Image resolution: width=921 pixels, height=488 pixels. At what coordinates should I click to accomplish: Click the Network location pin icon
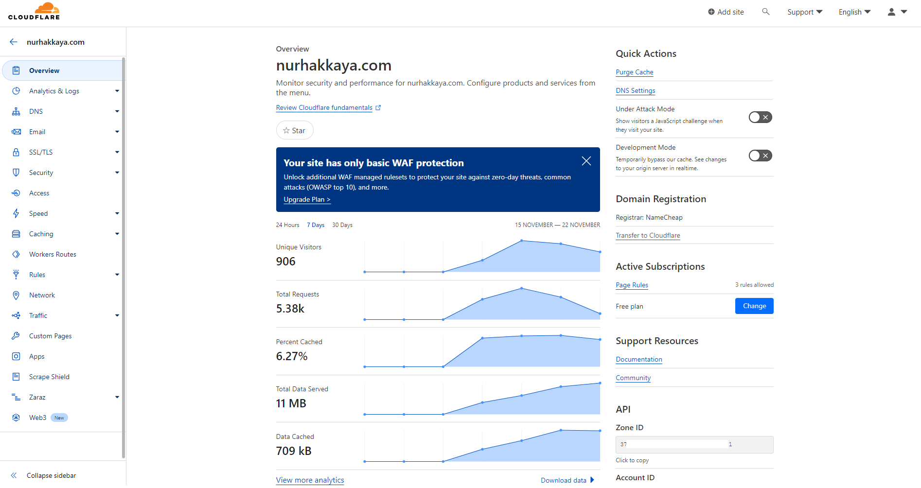click(x=16, y=295)
